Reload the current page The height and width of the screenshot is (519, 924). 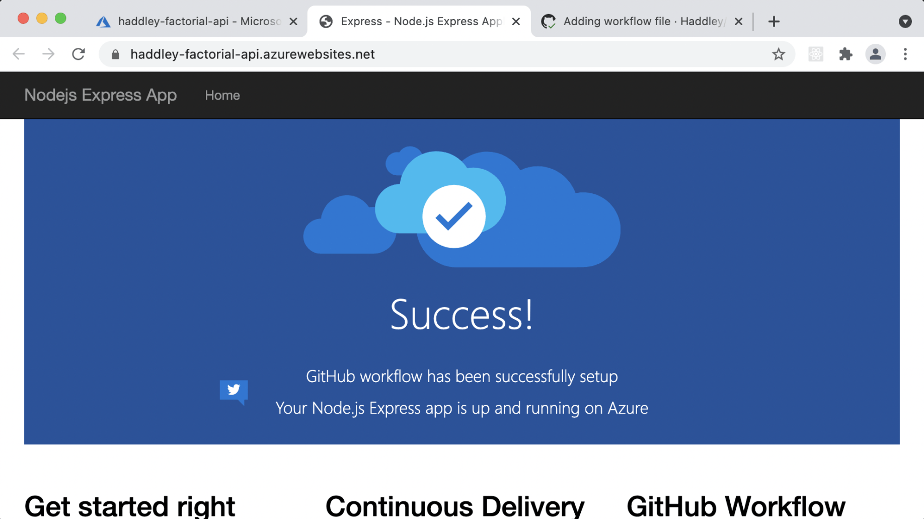(x=79, y=54)
